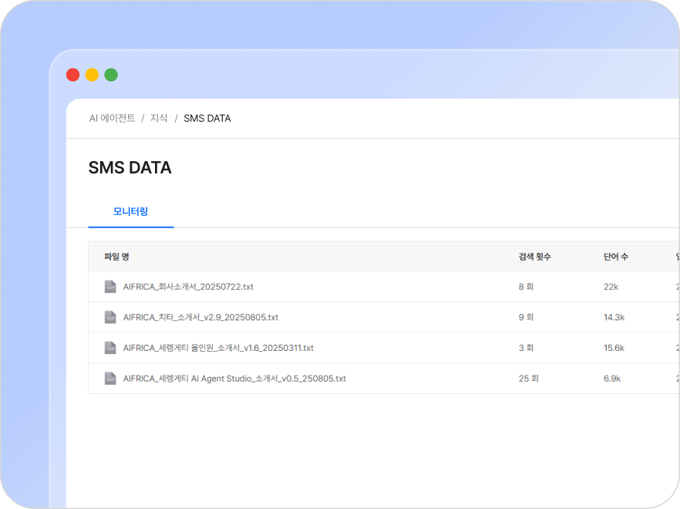Open AIFRICA_치타_소개서_v2.9_20250805.txt
Screen dimensions: 680x509
[x=200, y=317]
